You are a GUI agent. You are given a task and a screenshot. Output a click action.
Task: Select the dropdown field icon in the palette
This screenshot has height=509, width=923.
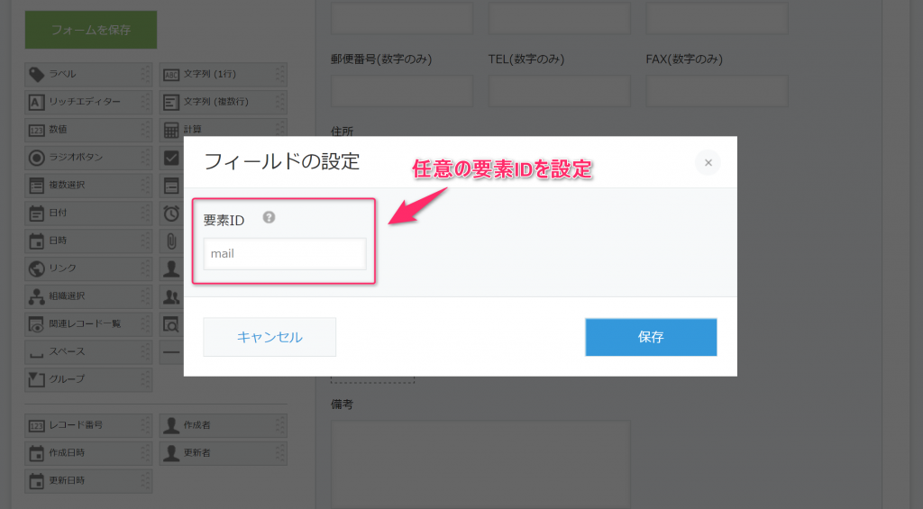(x=171, y=185)
